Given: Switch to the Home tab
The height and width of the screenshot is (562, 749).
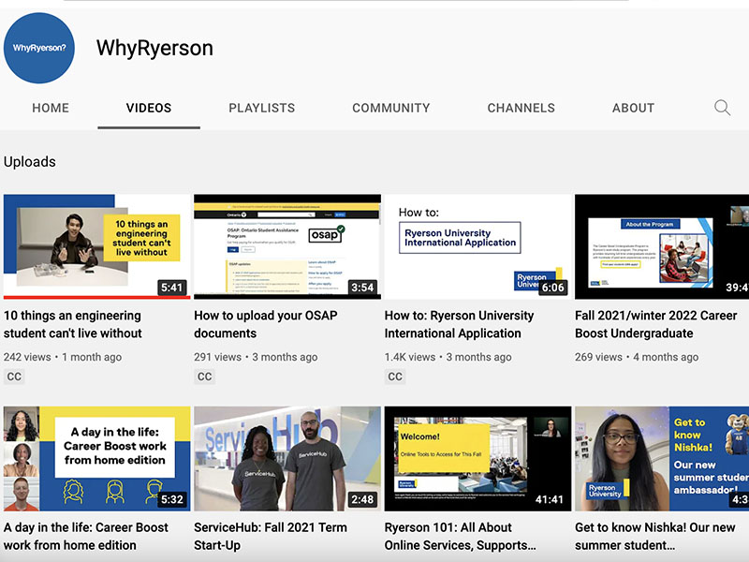Looking at the screenshot, I should point(51,108).
